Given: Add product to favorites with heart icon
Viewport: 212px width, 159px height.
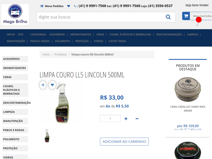Looking at the screenshot, I should (x=52, y=85).
